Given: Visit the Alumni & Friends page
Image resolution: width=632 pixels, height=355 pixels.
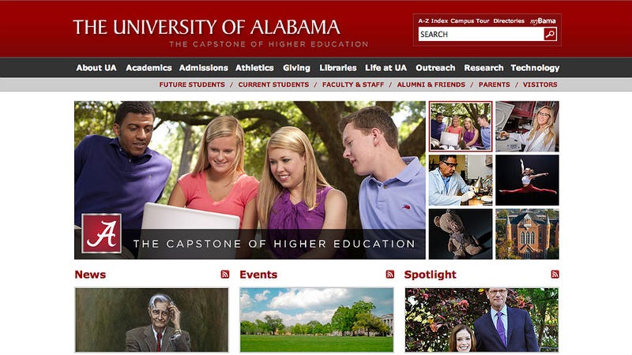Looking at the screenshot, I should tap(431, 84).
